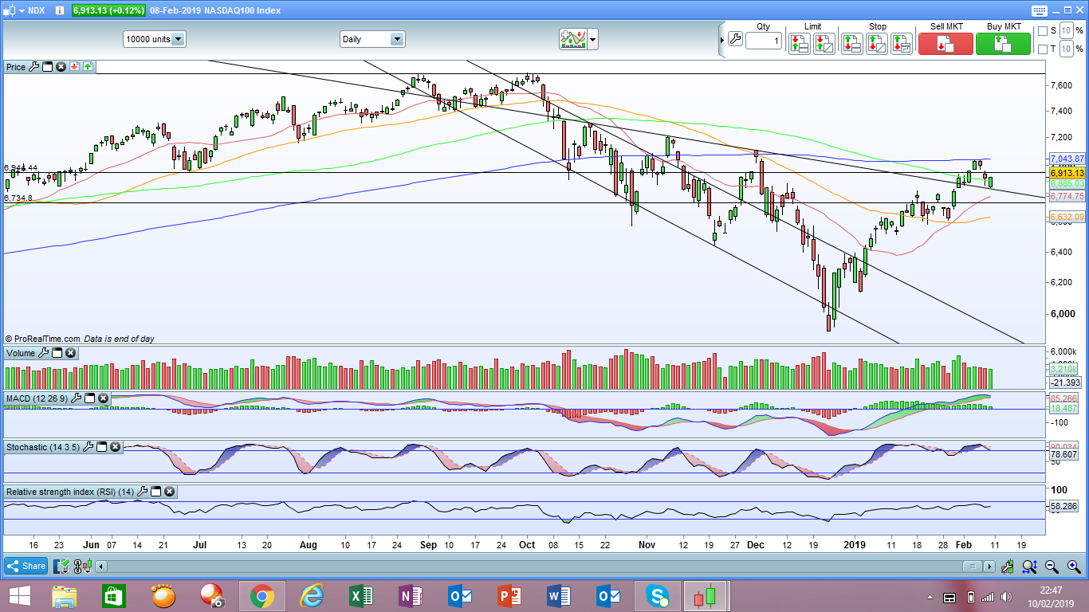Click the first Limit order icon
The width and height of the screenshot is (1089, 612).
click(x=800, y=43)
